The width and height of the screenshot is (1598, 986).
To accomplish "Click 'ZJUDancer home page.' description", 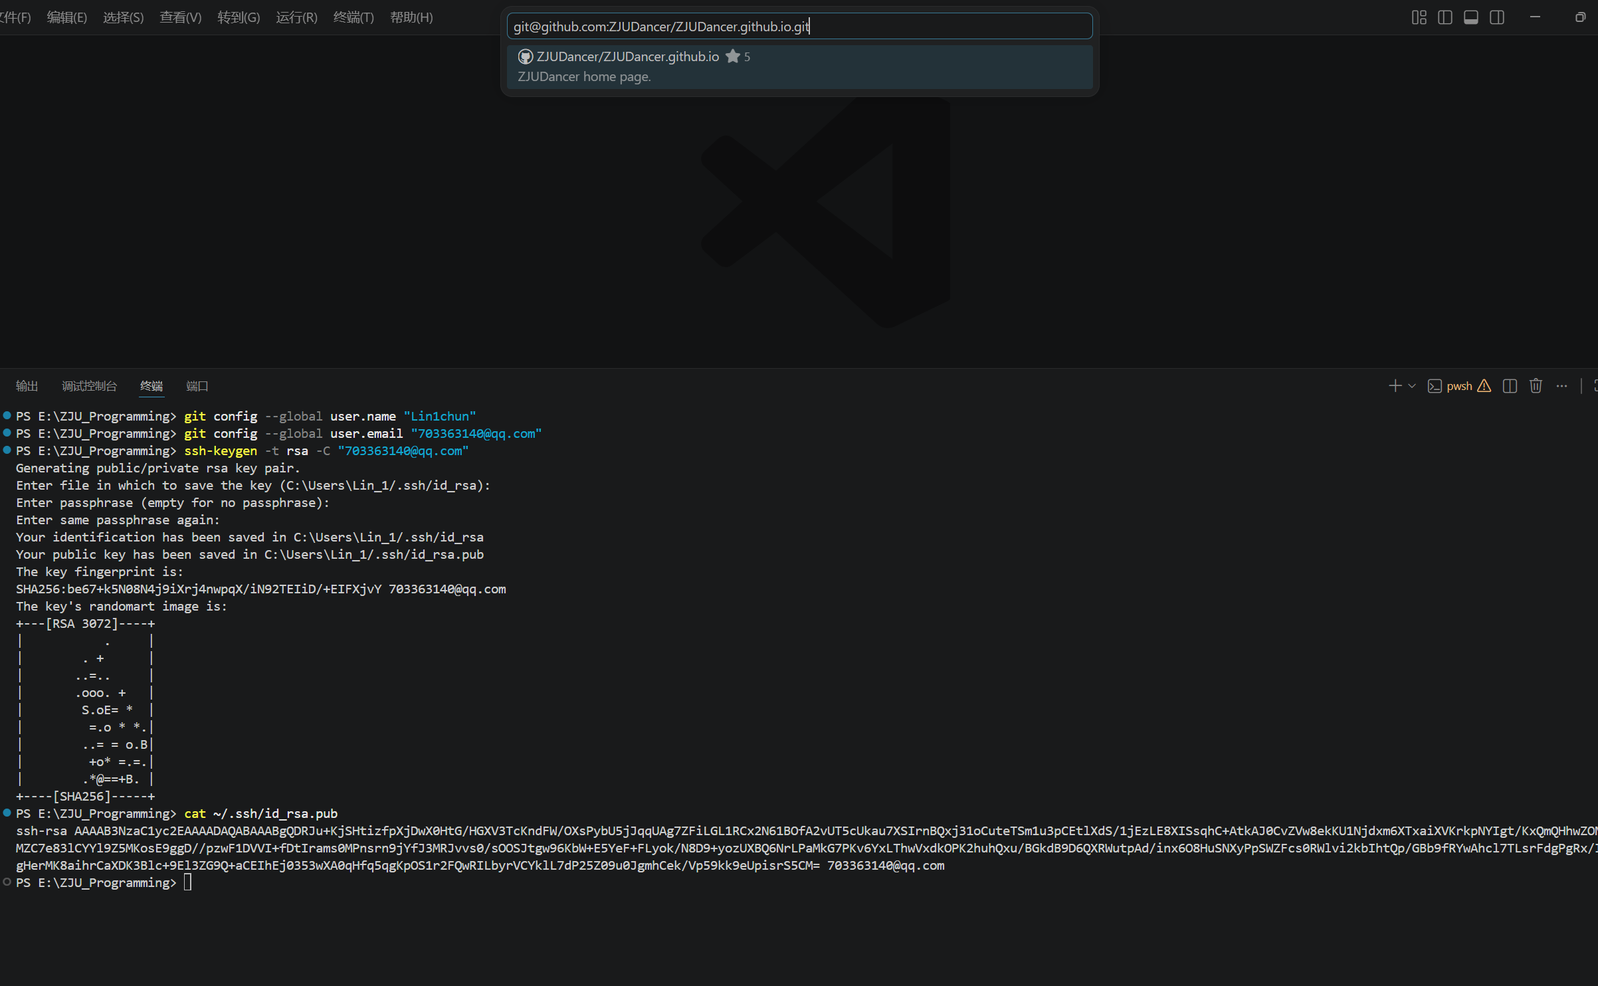I will [x=584, y=77].
